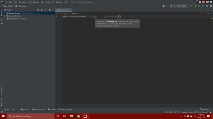213x119 pixels.
Task: Click Whatsapp.py breadcrumb in navigation bar
Action: point(21,6)
